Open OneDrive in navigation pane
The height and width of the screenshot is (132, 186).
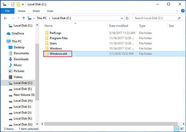click(18, 33)
